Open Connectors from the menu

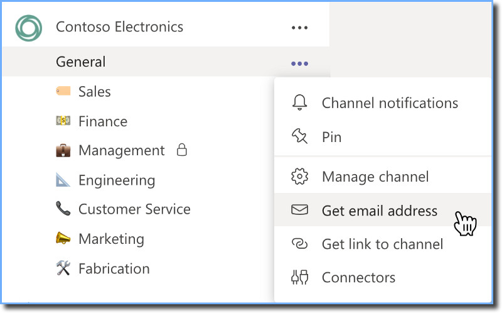[x=358, y=278]
